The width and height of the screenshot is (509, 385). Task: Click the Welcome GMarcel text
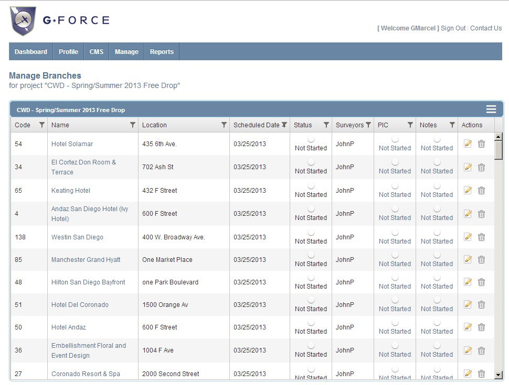point(408,28)
